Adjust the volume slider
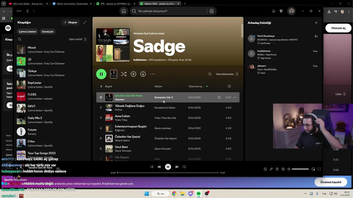The width and height of the screenshot is (353, 198). (300, 169)
